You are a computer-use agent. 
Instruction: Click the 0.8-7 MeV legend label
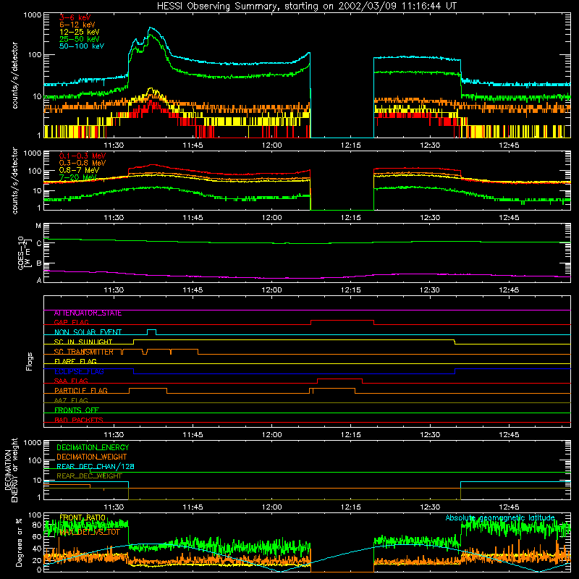click(79, 170)
